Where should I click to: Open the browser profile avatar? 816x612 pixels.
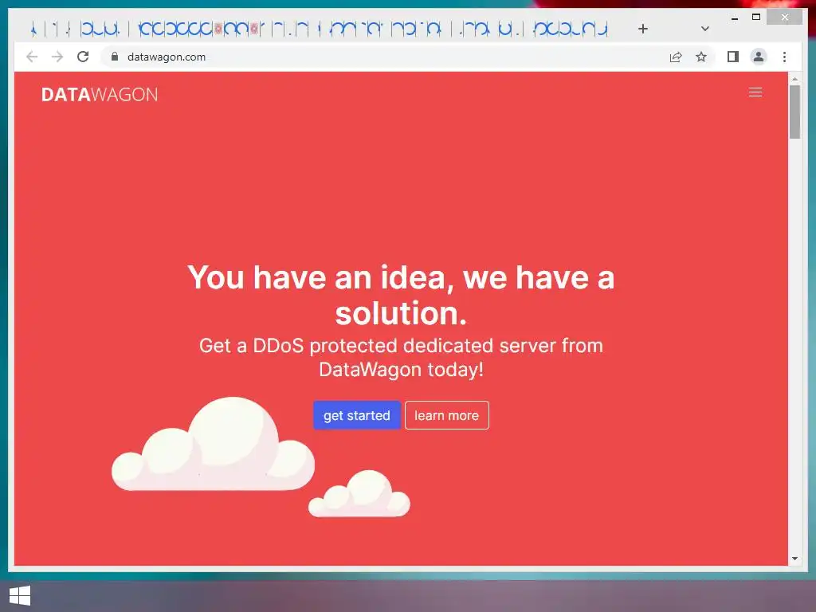click(x=759, y=57)
